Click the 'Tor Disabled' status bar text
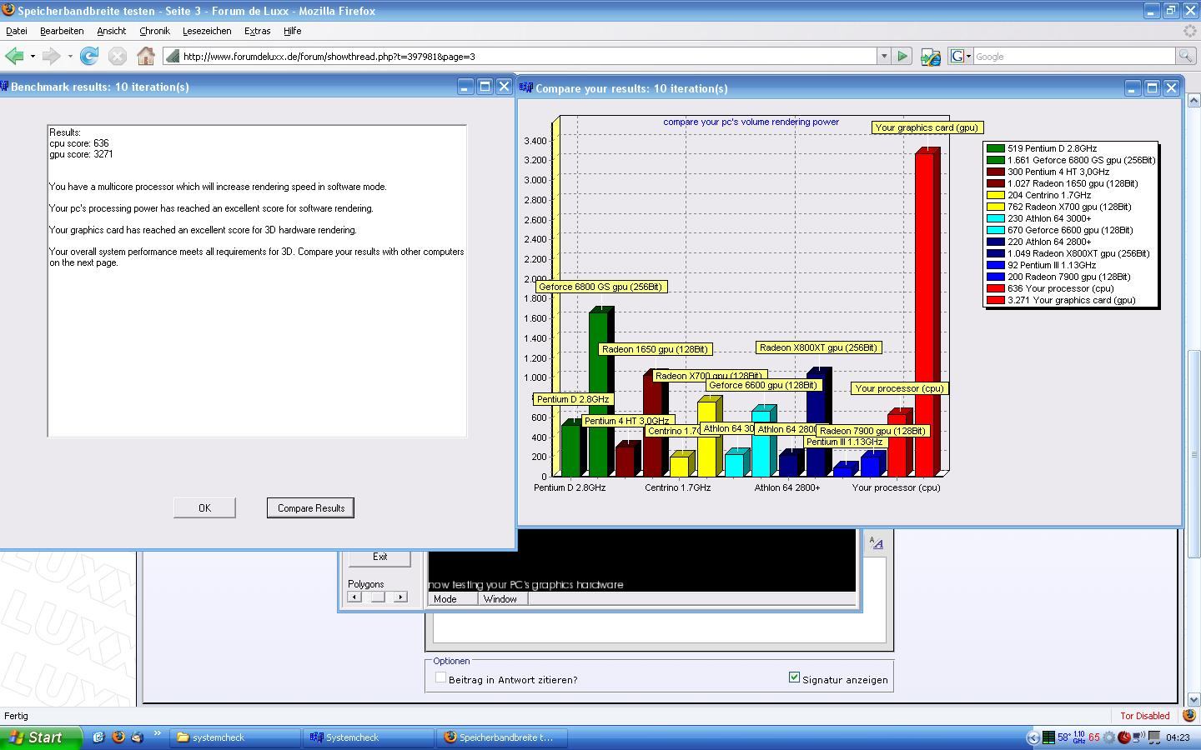Screen dimensions: 1201x750 pos(1144,715)
